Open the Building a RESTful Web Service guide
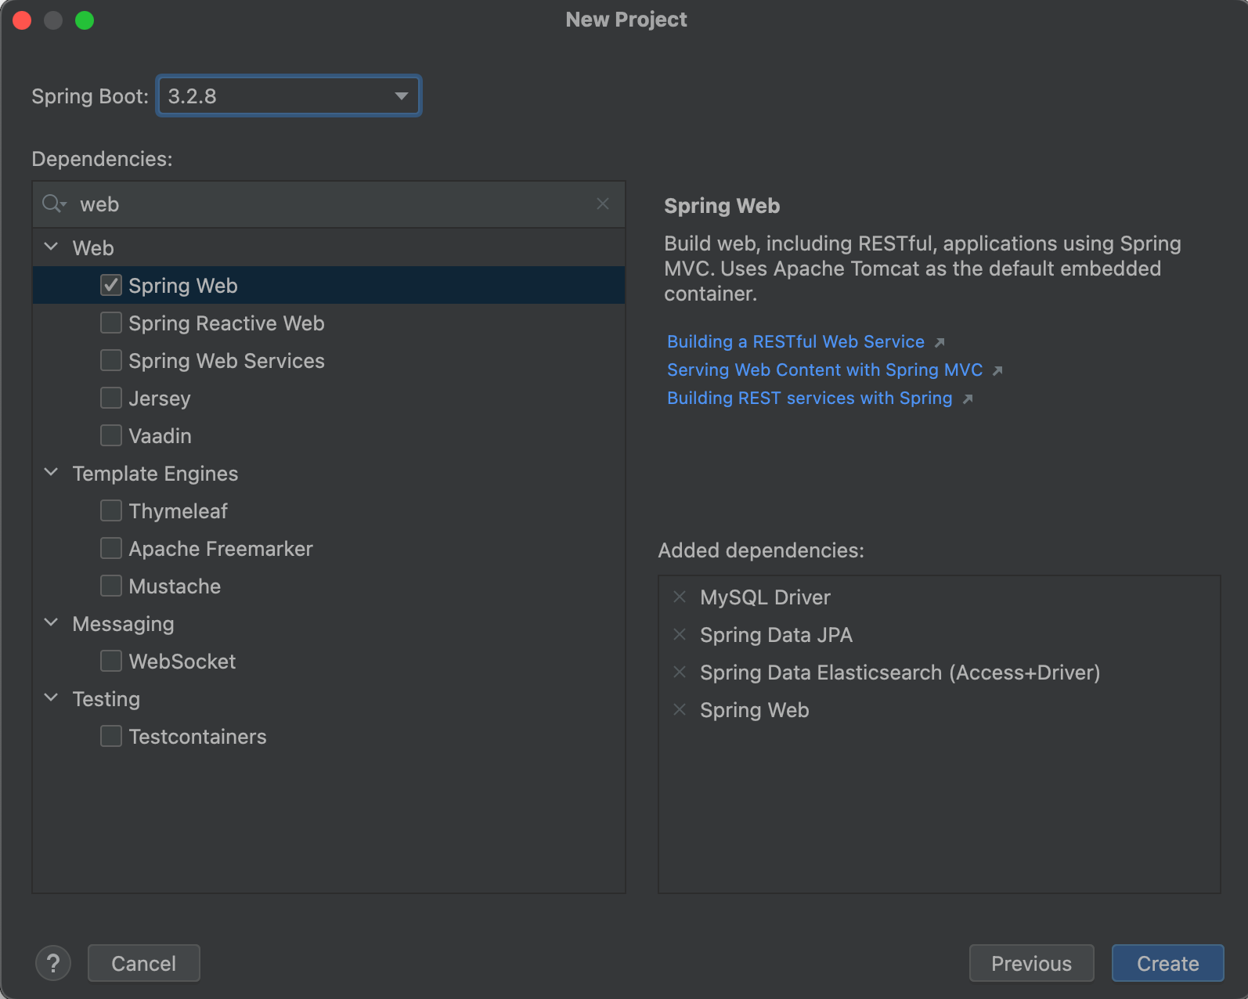Image resolution: width=1248 pixels, height=999 pixels. click(795, 342)
